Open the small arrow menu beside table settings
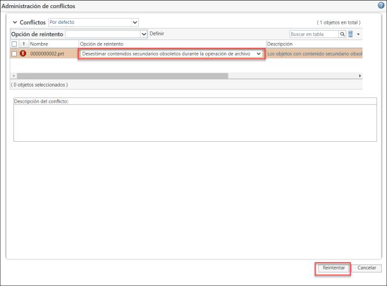The width and height of the screenshot is (387, 286). click(x=358, y=34)
